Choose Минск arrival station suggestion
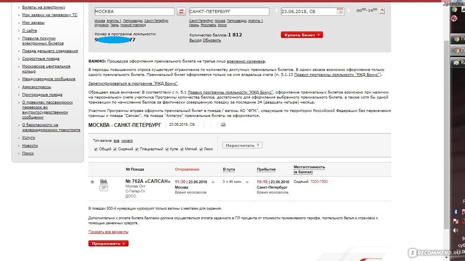The height and width of the screenshot is (261, 465). [222, 25]
